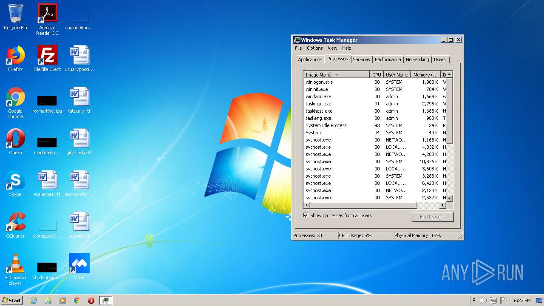Select svchost.exe using 10,876 K
544x306 pixels.
(374, 161)
